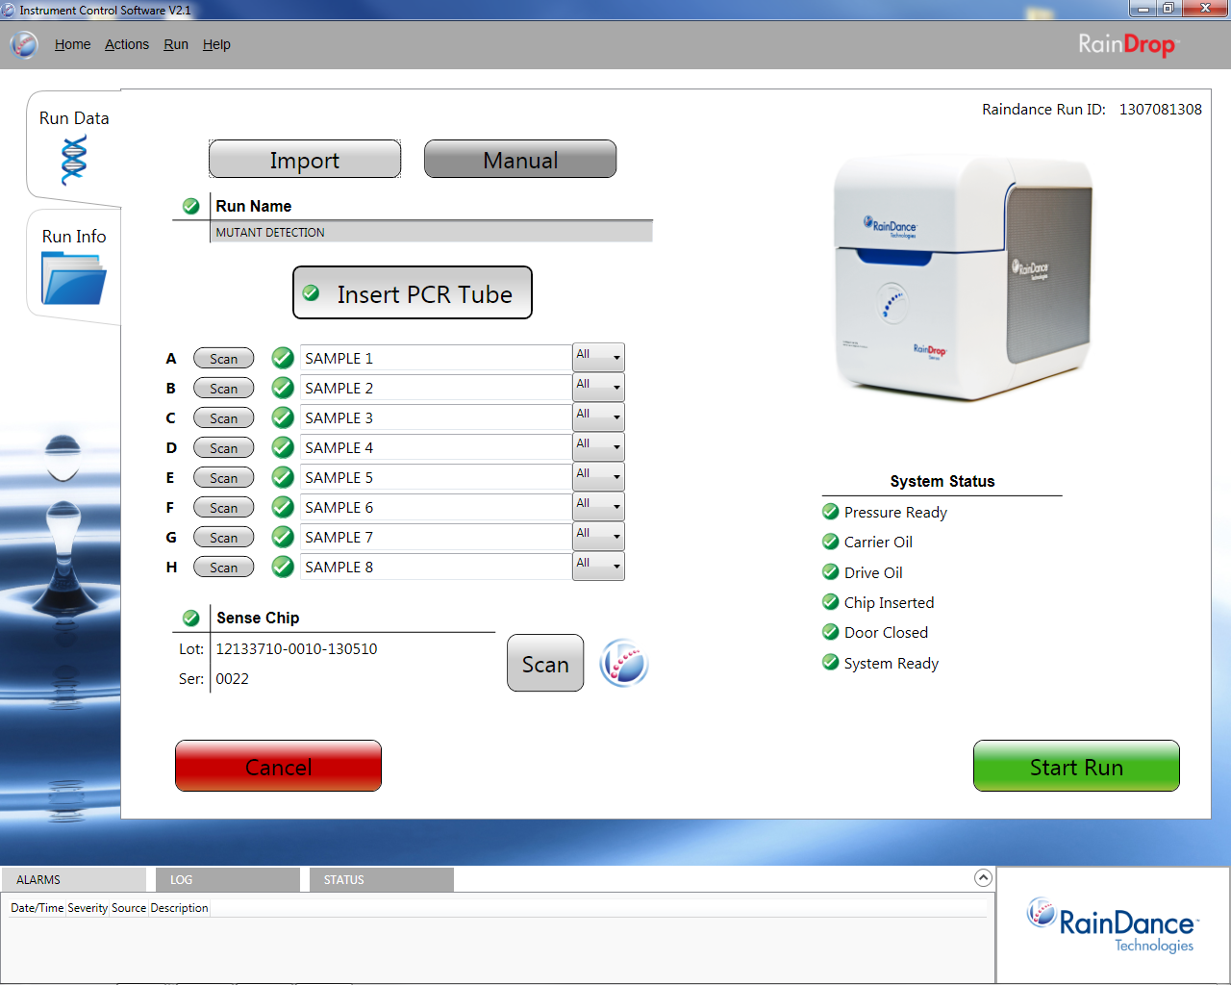Click the Sense Chip Ser value 0022
Screen dimensions: 1231x985
(x=232, y=678)
